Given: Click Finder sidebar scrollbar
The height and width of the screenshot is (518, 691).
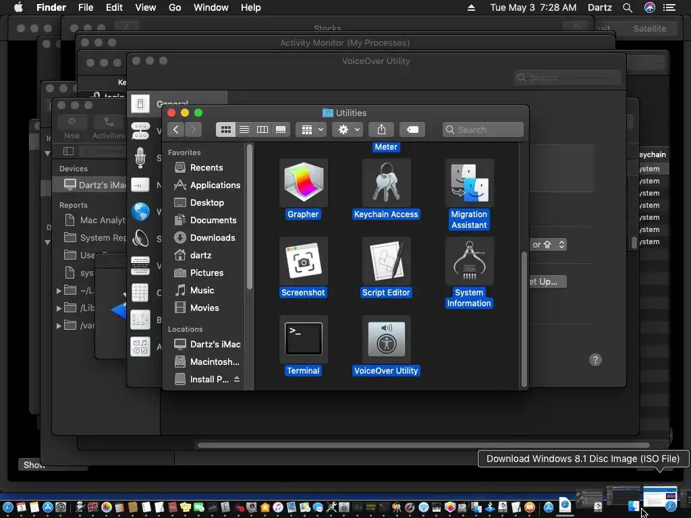Looking at the screenshot, I should pos(250,217).
